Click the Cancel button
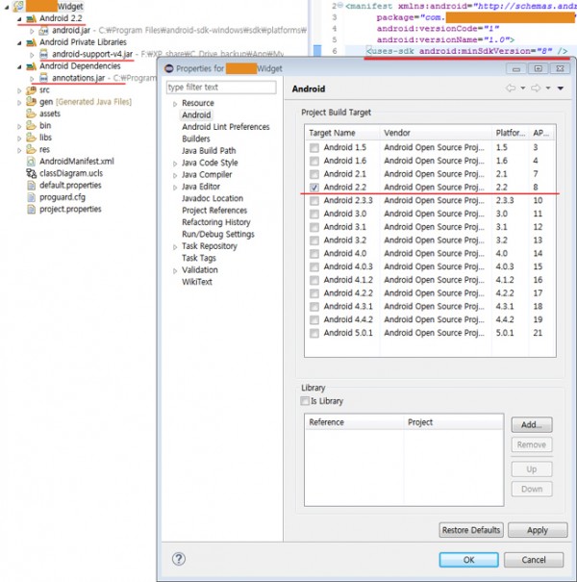 [534, 560]
